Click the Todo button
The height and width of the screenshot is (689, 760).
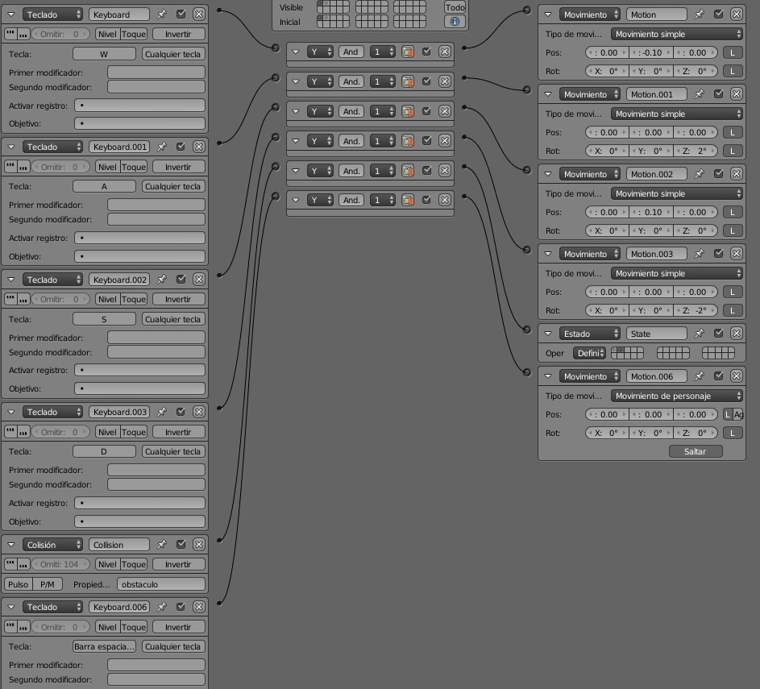tap(455, 7)
